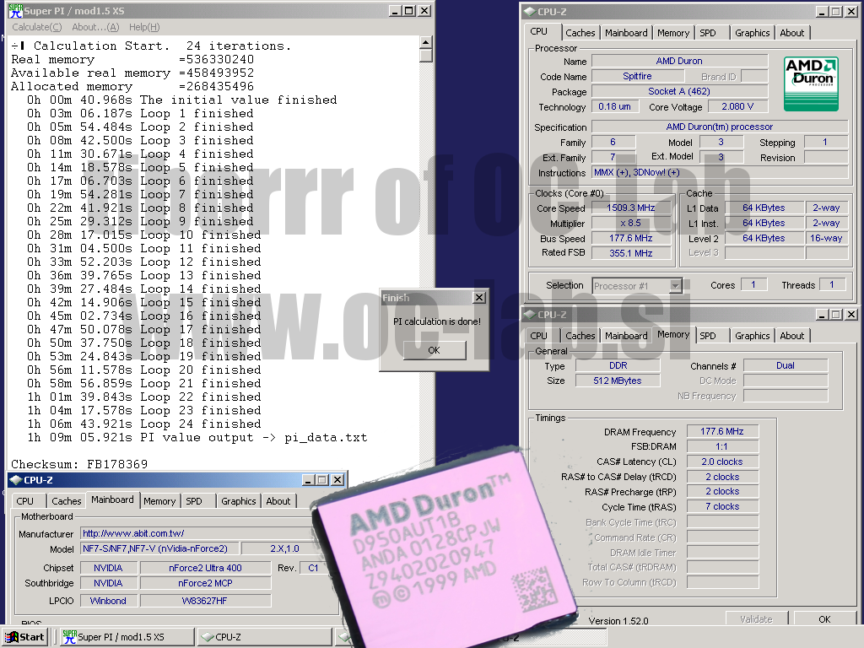This screenshot has width=864, height=648.
Task: Click the CPU-Z icon in the top CPU window title bar
Action: 530,11
